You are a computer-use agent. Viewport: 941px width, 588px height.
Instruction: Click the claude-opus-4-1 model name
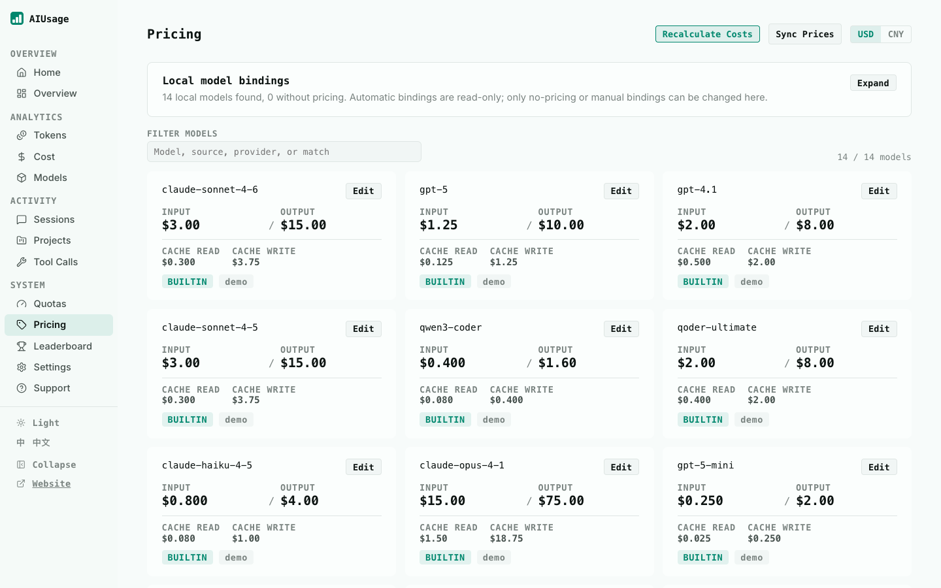(462, 465)
